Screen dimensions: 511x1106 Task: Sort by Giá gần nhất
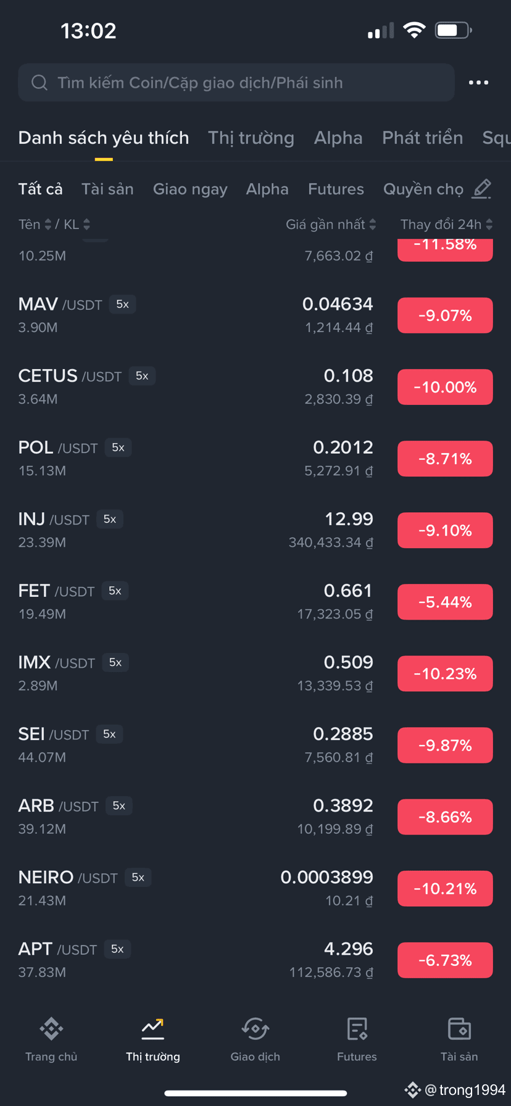[331, 225]
